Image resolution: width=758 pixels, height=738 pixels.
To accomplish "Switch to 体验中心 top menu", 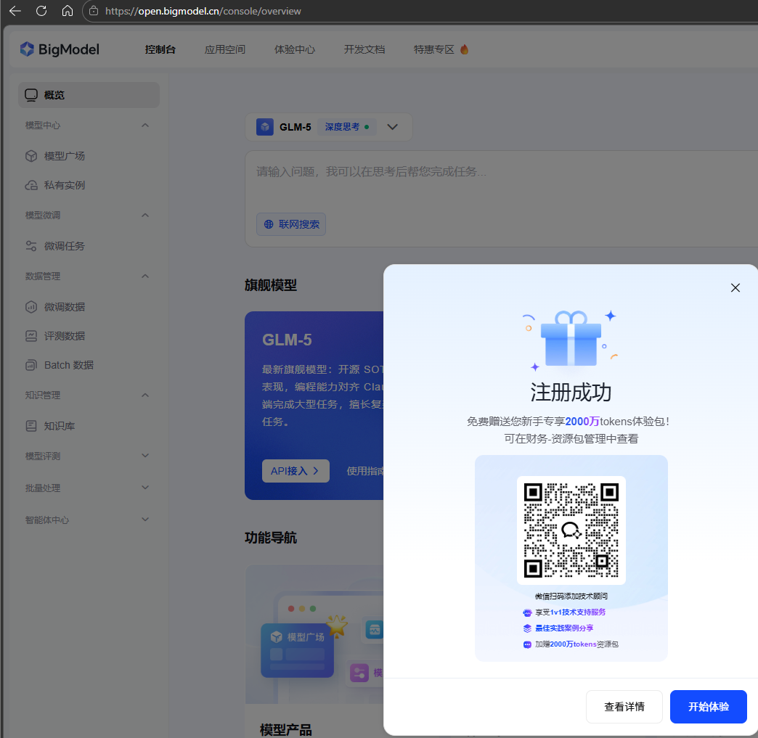I will point(294,49).
